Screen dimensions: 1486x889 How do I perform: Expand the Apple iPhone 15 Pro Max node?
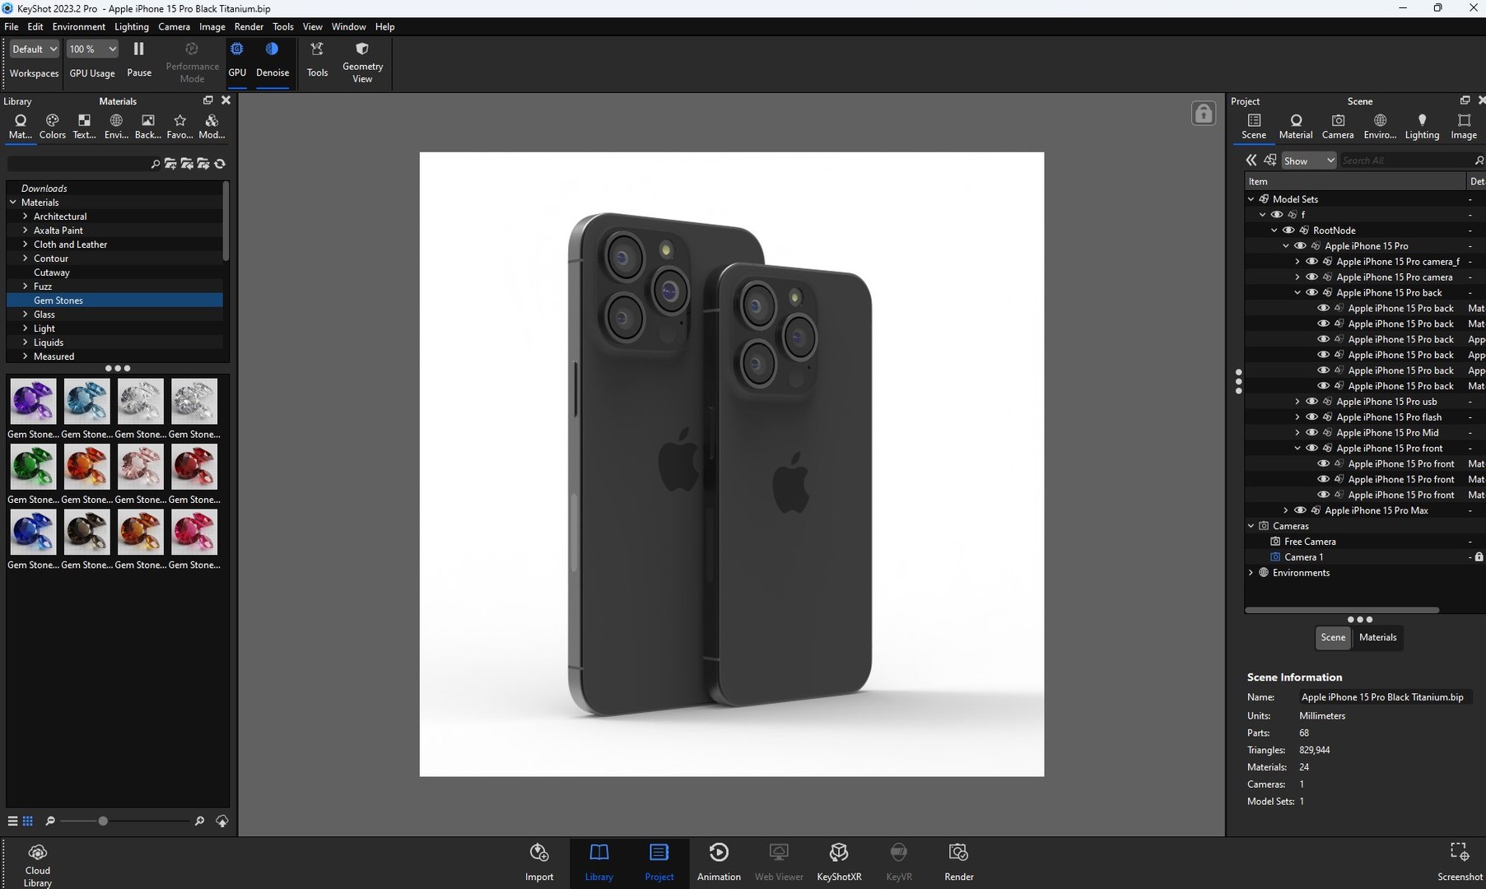click(x=1286, y=510)
